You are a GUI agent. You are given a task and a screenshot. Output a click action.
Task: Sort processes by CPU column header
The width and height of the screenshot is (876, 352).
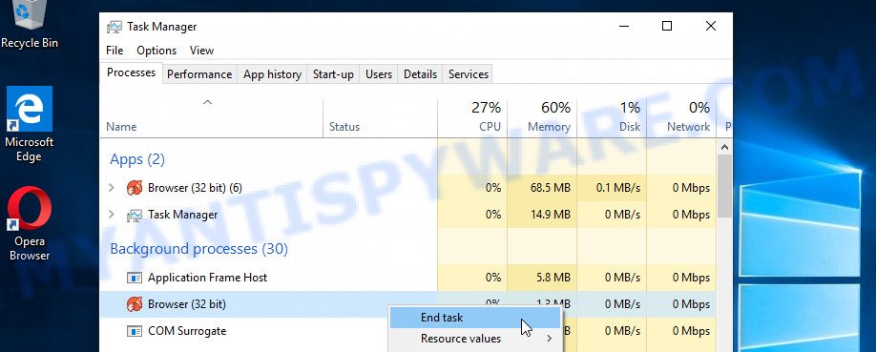472,118
